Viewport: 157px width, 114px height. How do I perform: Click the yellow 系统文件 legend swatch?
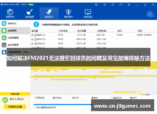(112, 98)
